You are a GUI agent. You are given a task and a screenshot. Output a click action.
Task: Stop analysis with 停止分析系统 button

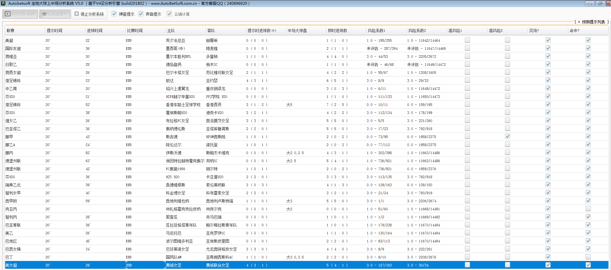point(89,14)
